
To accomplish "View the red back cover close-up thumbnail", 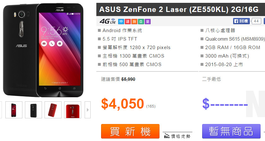I will [x=73, y=110].
